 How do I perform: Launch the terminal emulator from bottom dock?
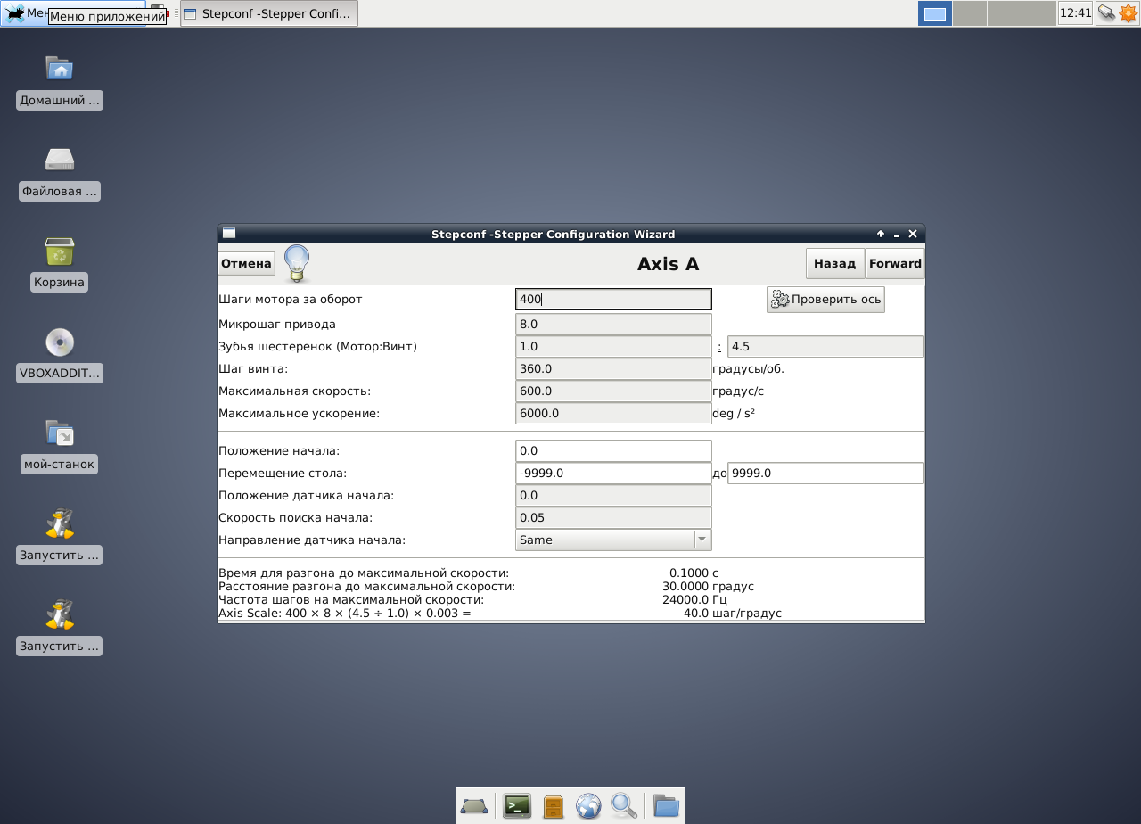[x=517, y=806]
